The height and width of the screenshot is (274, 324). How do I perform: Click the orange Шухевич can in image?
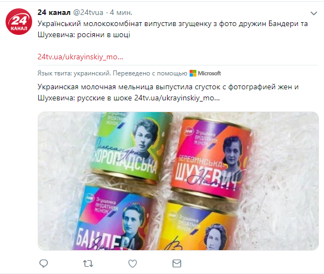coord(213,158)
